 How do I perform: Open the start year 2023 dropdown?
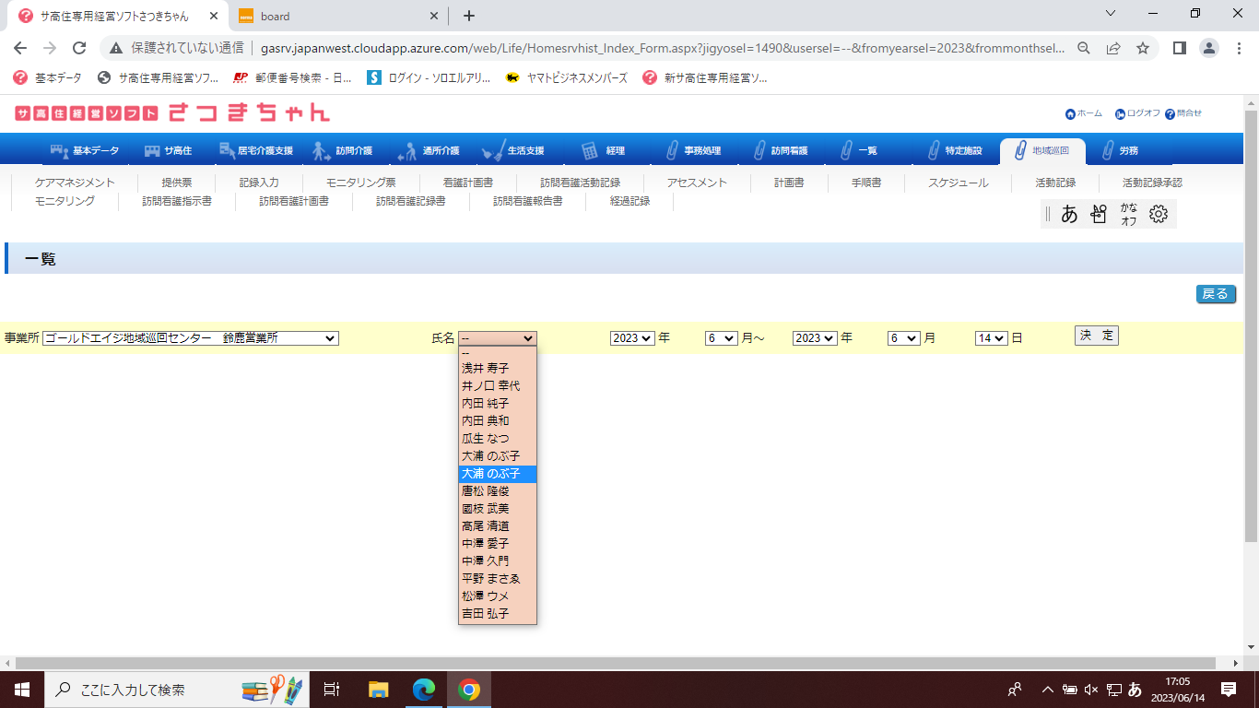click(x=631, y=338)
